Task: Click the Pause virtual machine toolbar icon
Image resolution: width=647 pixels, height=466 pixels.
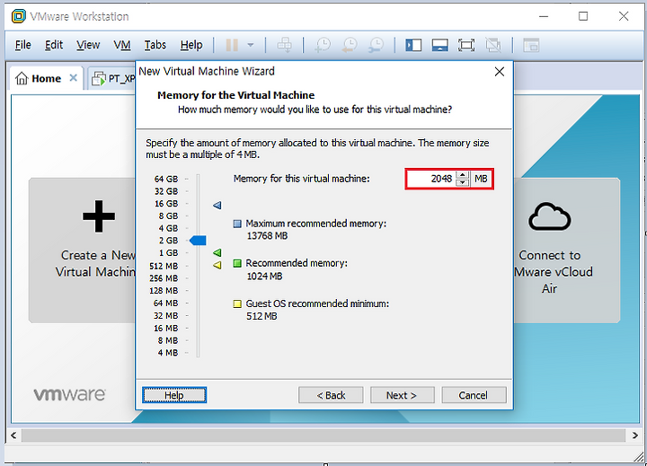Action: tap(232, 45)
